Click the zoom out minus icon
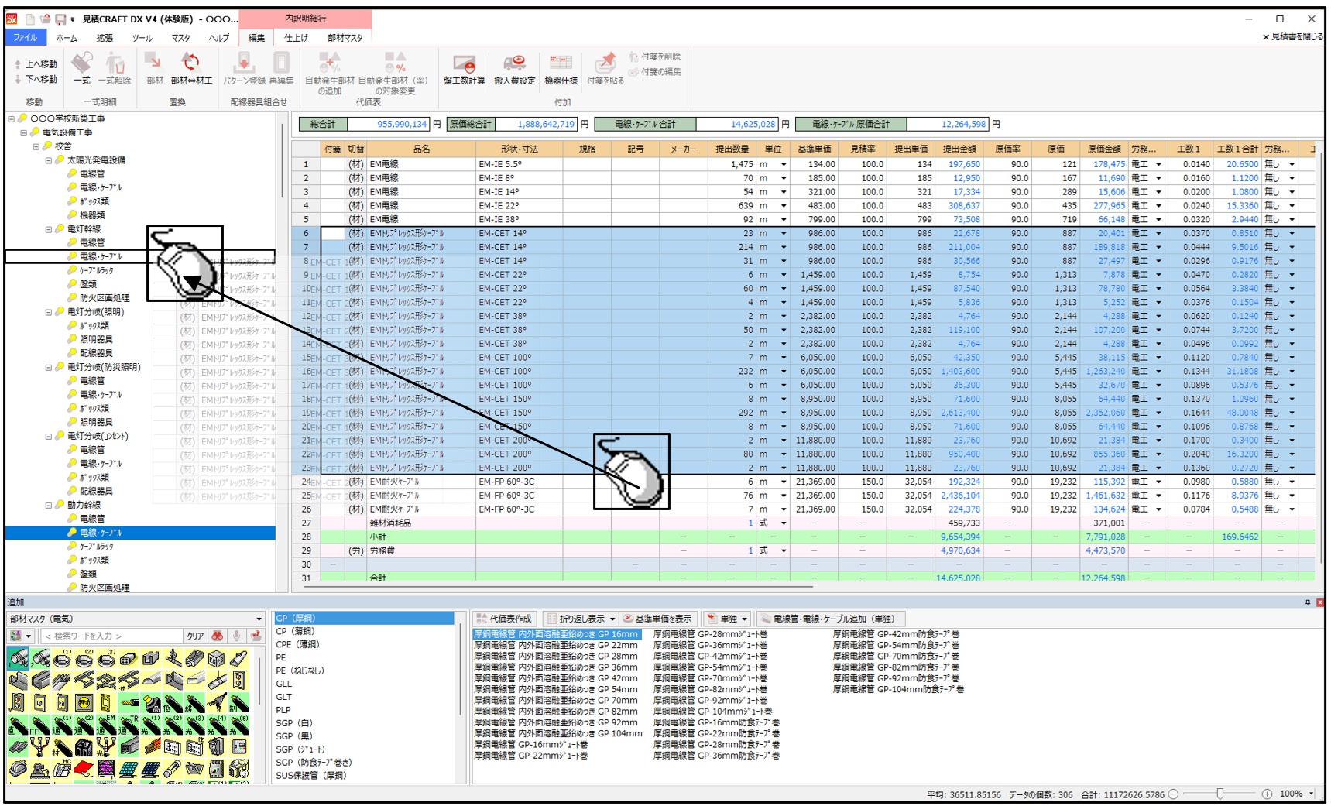Image resolution: width=1331 pixels, height=806 pixels. pos(1174,794)
